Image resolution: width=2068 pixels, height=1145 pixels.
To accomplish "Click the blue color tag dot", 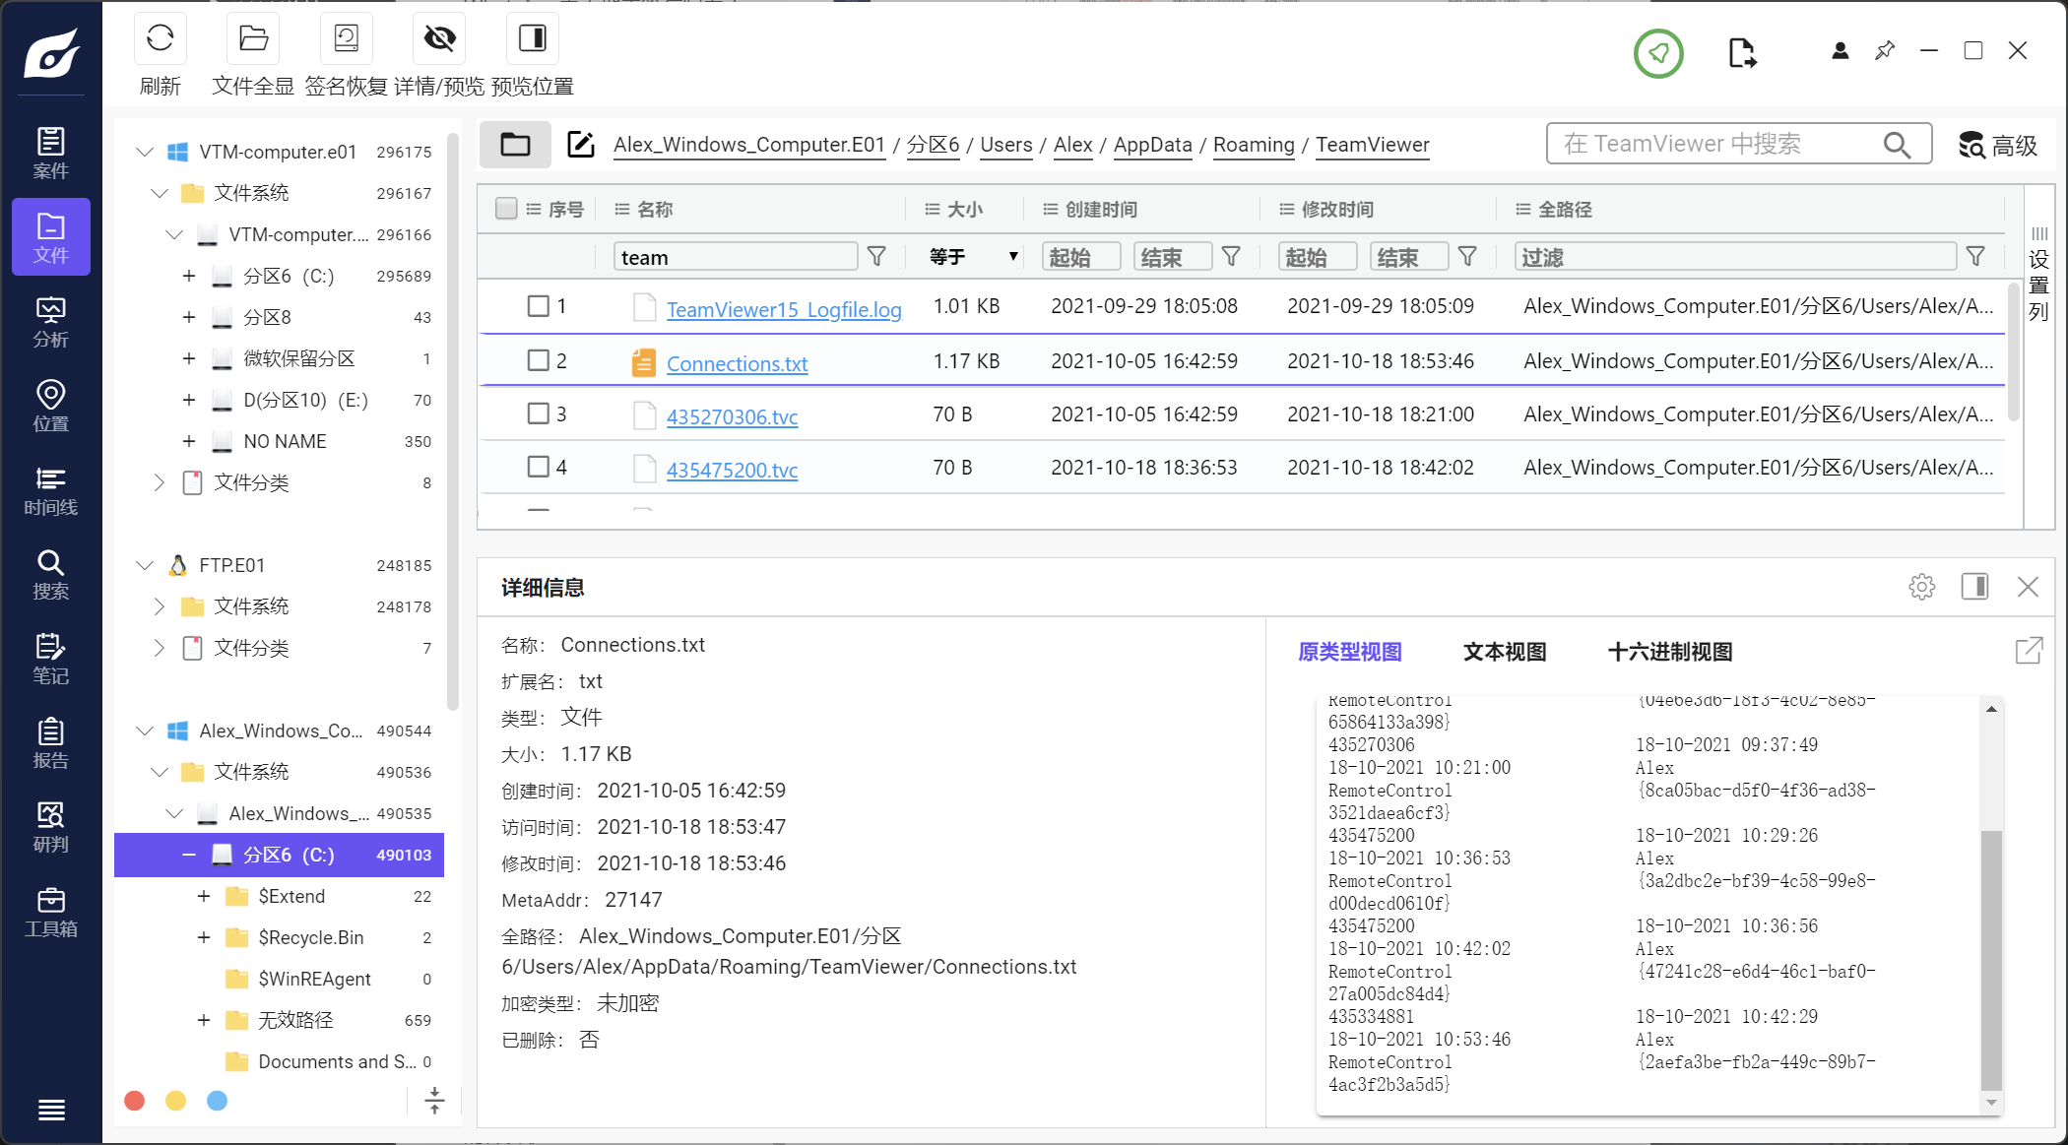I will click(217, 1101).
